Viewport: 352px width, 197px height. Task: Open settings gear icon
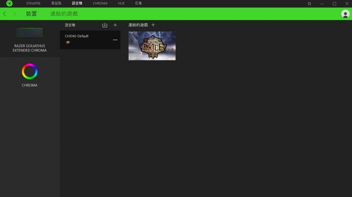point(309,4)
